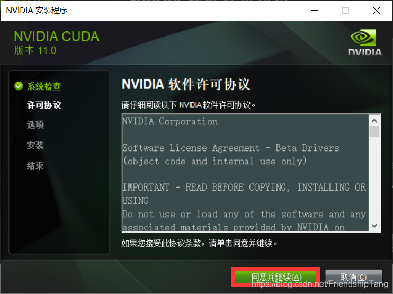The image size is (393, 294).
Task: Click the 版本 11.0 version label
Action: [x=35, y=50]
